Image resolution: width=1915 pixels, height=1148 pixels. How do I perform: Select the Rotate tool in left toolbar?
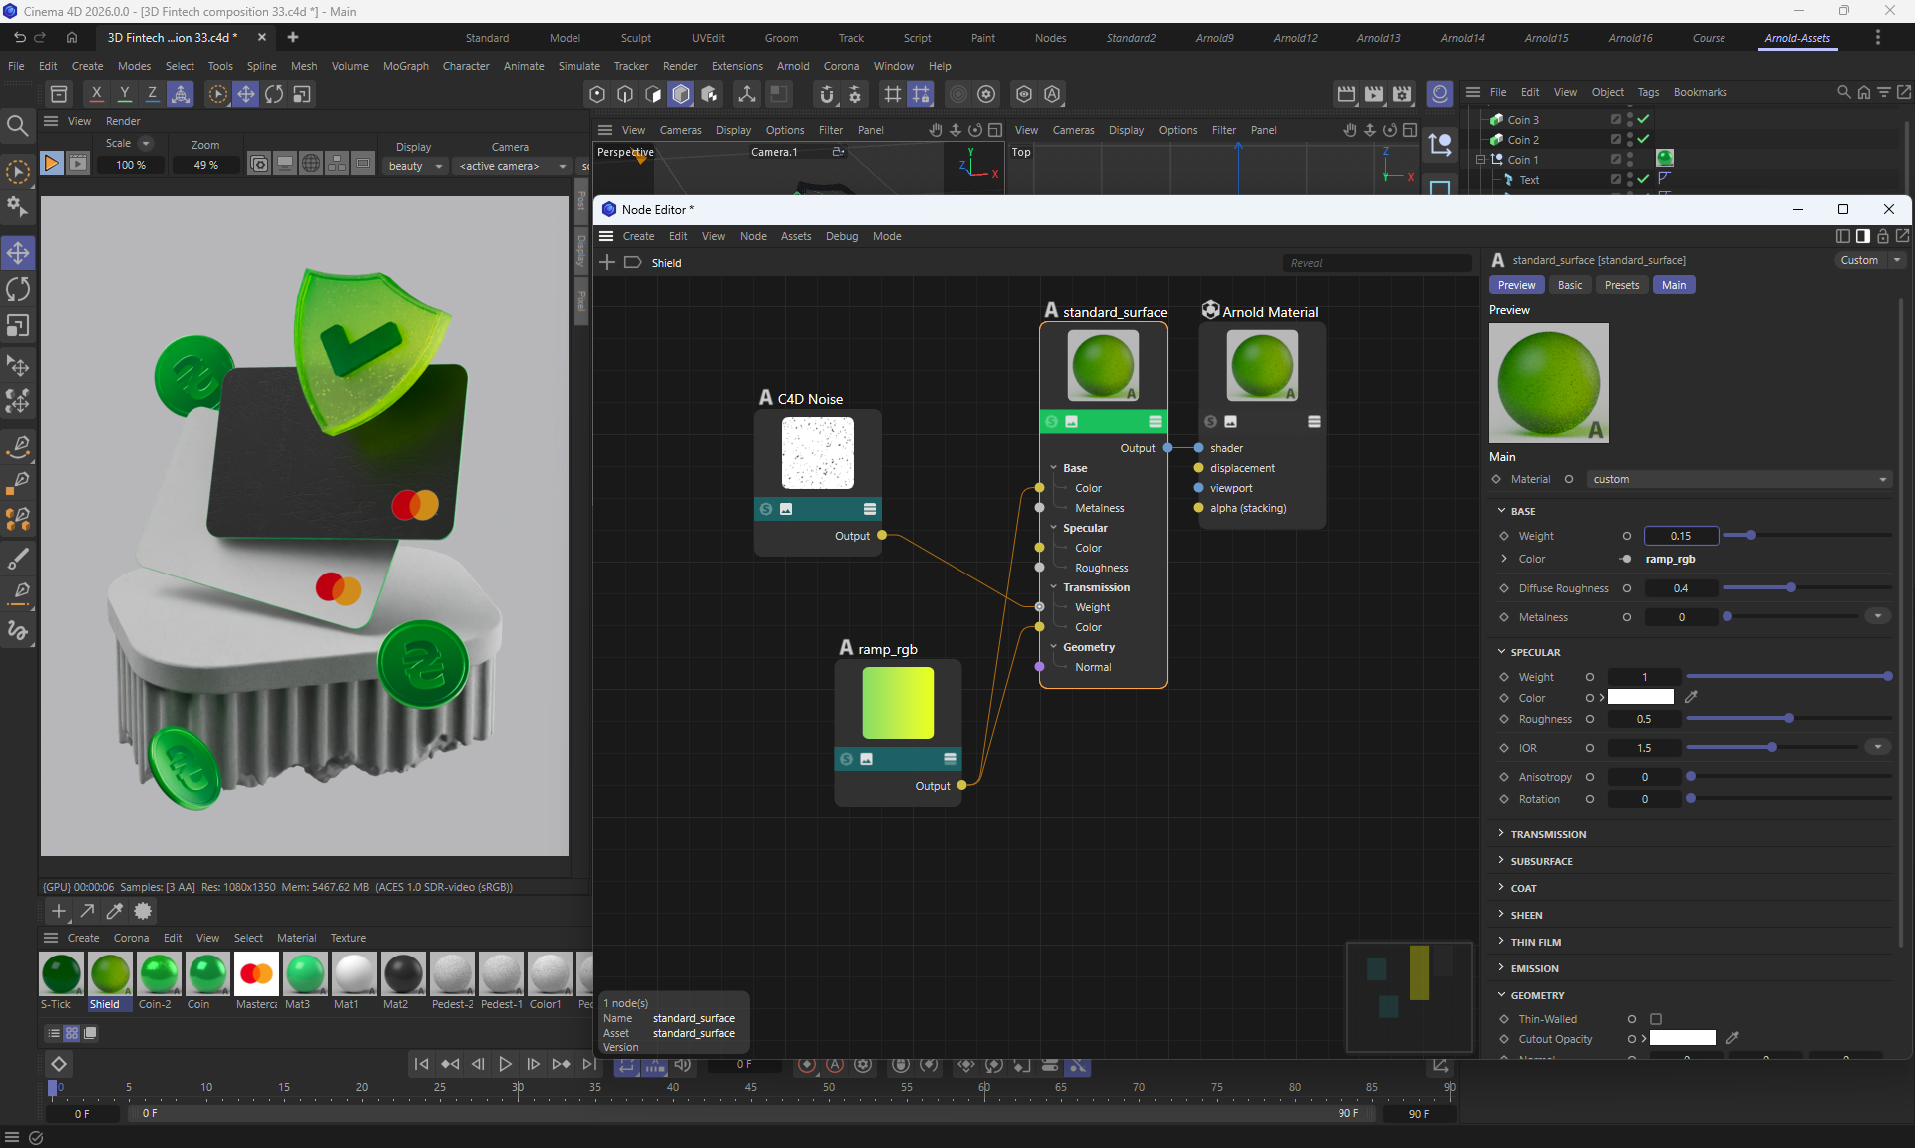pyautogui.click(x=18, y=289)
